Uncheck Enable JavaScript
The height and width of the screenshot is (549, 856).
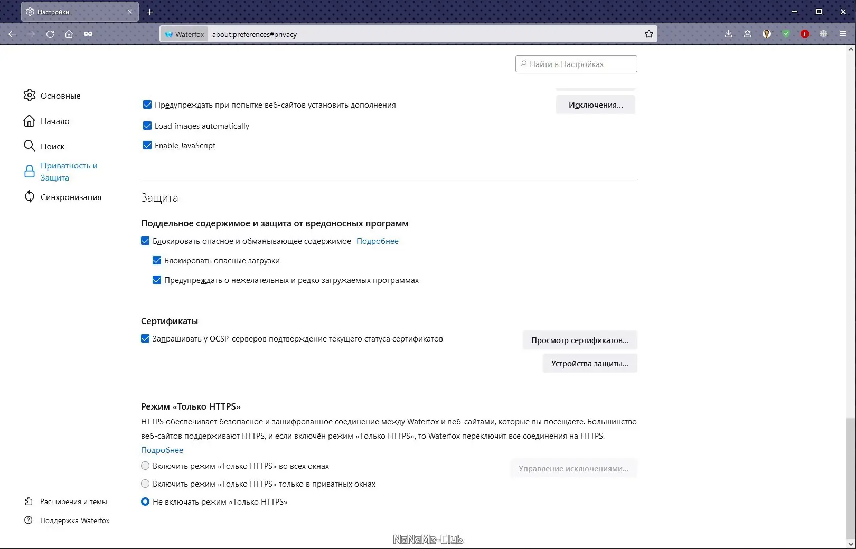point(147,145)
